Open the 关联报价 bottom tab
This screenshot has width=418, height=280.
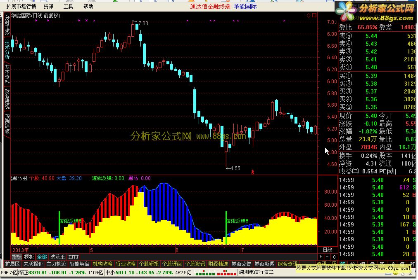(x=33, y=264)
